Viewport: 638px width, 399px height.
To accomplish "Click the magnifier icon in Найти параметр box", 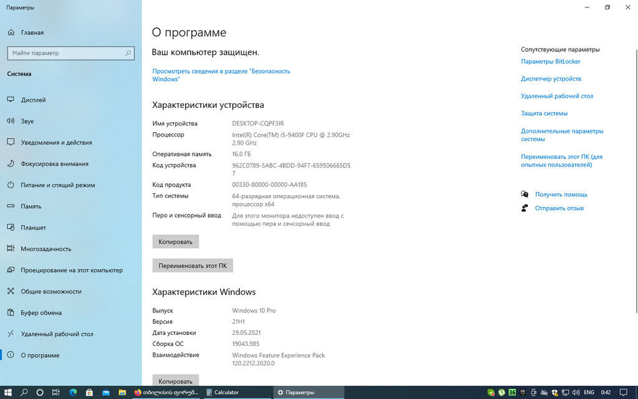I will point(128,53).
